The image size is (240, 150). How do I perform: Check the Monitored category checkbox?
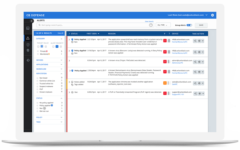tap(38, 54)
